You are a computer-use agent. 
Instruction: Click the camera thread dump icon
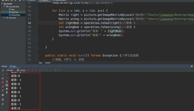click(x=3, y=95)
